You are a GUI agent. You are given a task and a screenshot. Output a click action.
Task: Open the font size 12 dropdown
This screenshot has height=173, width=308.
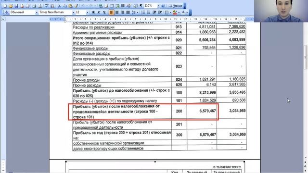tap(87, 12)
